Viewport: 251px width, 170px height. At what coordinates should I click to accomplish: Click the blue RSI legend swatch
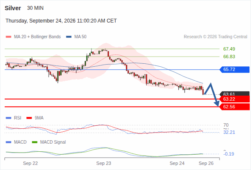pyautogui.click(x=9, y=118)
